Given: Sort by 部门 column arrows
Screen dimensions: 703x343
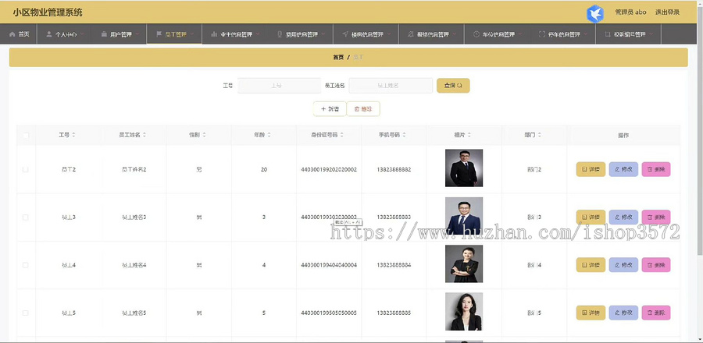Looking at the screenshot, I should point(539,135).
